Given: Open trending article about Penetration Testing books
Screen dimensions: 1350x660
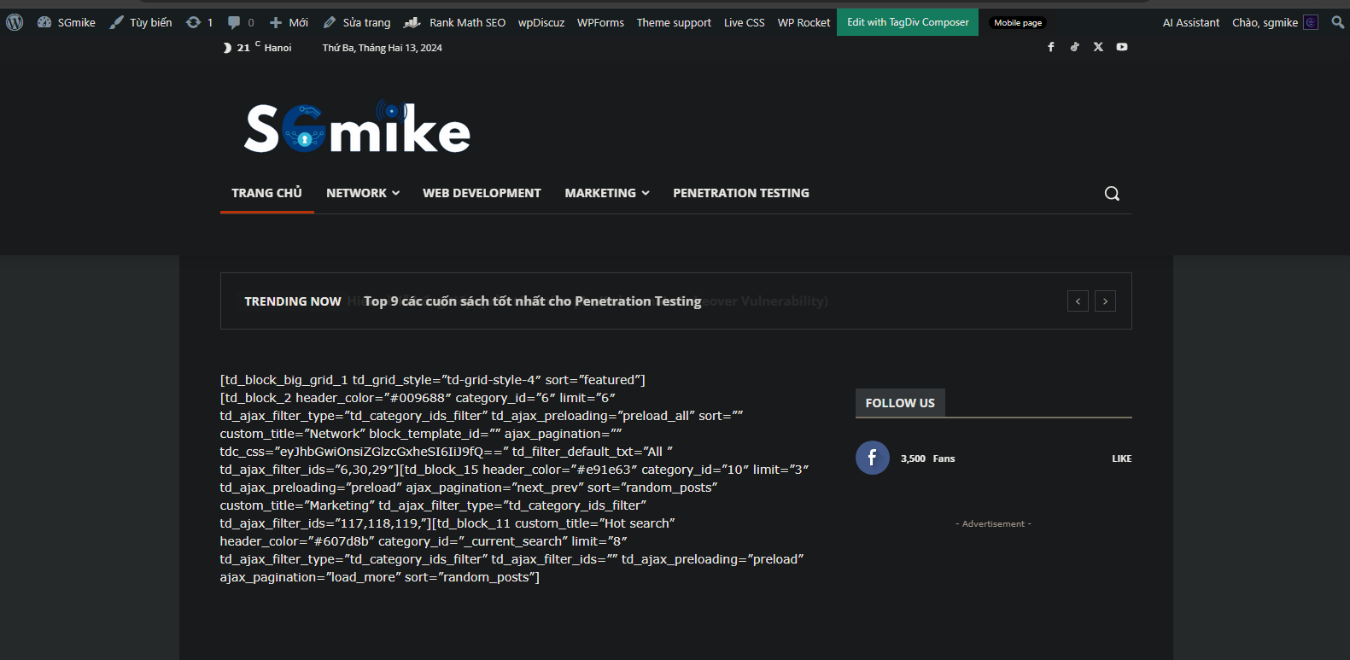Looking at the screenshot, I should point(533,301).
